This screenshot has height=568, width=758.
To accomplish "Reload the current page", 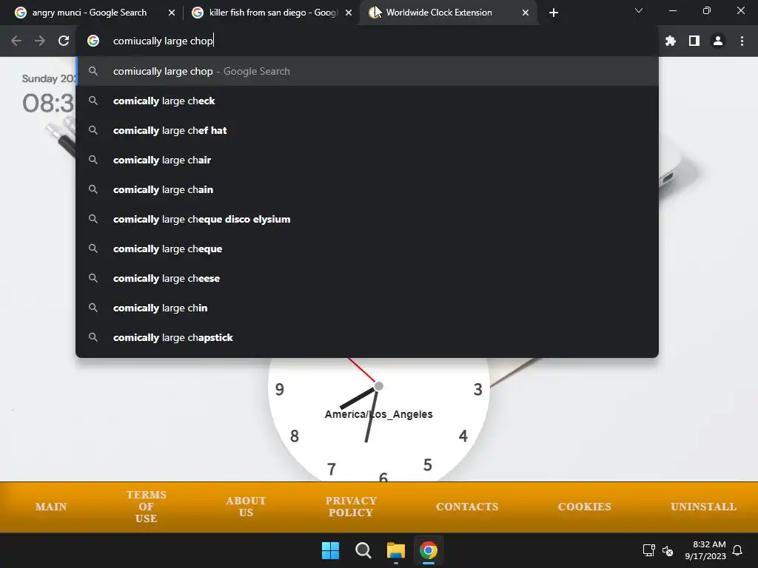I will point(64,41).
